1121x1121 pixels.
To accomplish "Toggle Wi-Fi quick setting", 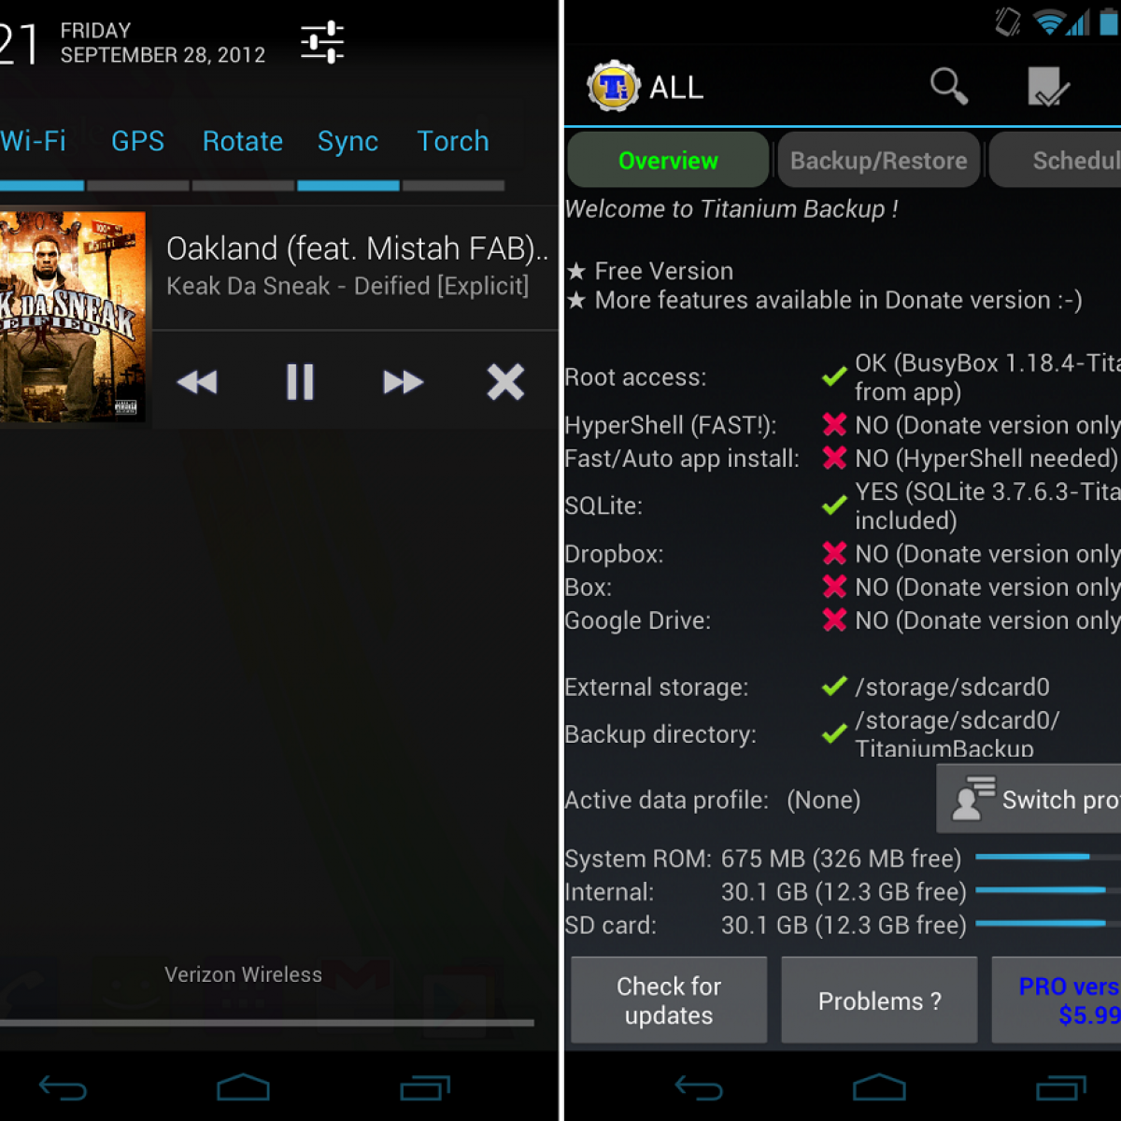I will [x=35, y=142].
